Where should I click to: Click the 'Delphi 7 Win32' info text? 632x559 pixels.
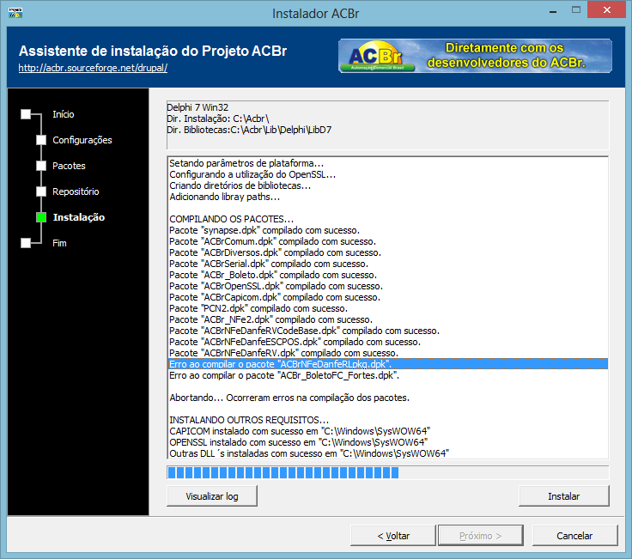(x=197, y=107)
